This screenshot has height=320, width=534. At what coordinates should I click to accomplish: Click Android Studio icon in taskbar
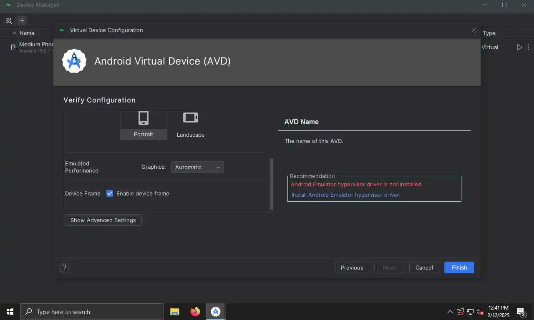(216, 312)
